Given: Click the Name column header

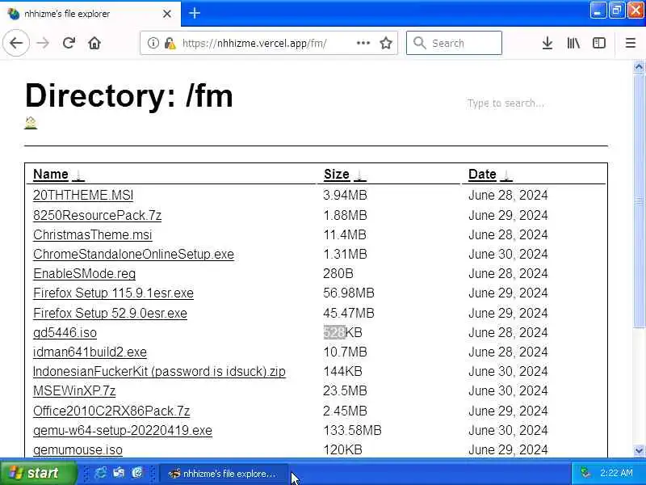Looking at the screenshot, I should click(x=51, y=174).
